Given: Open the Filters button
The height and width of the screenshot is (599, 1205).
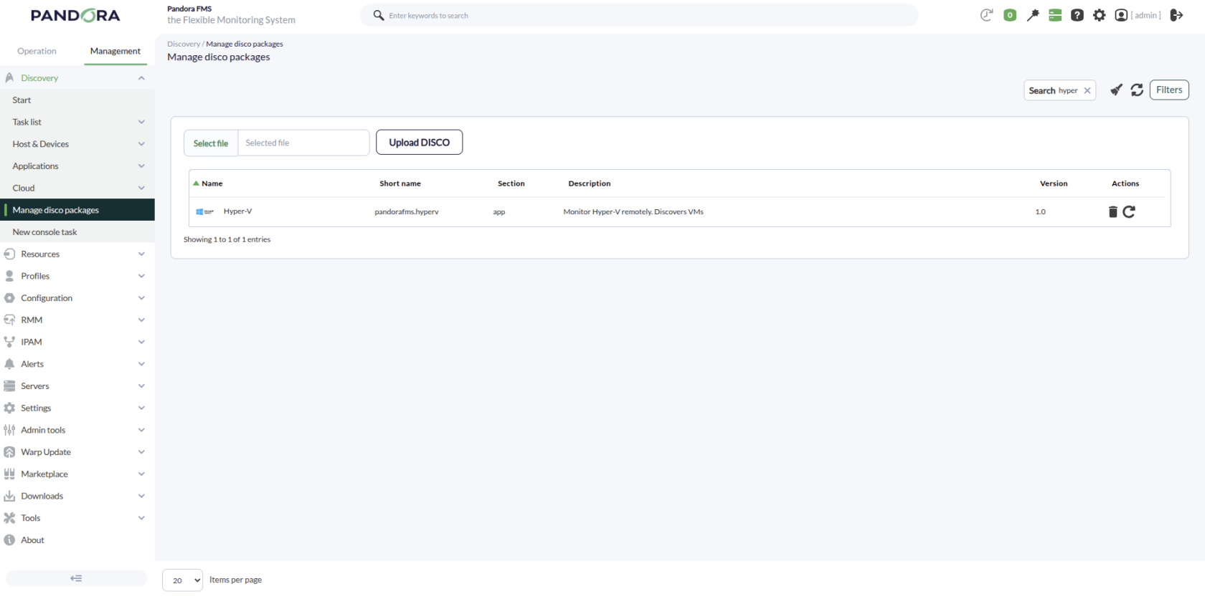Looking at the screenshot, I should (x=1169, y=90).
